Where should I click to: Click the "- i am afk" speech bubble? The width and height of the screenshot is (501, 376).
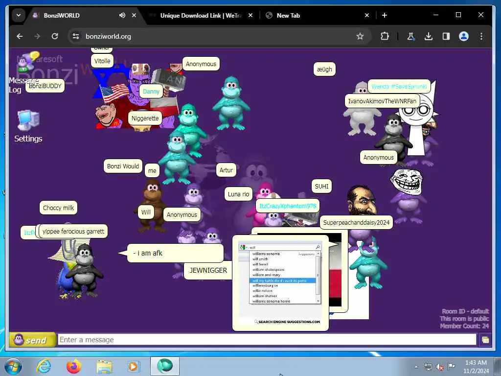tap(175, 253)
